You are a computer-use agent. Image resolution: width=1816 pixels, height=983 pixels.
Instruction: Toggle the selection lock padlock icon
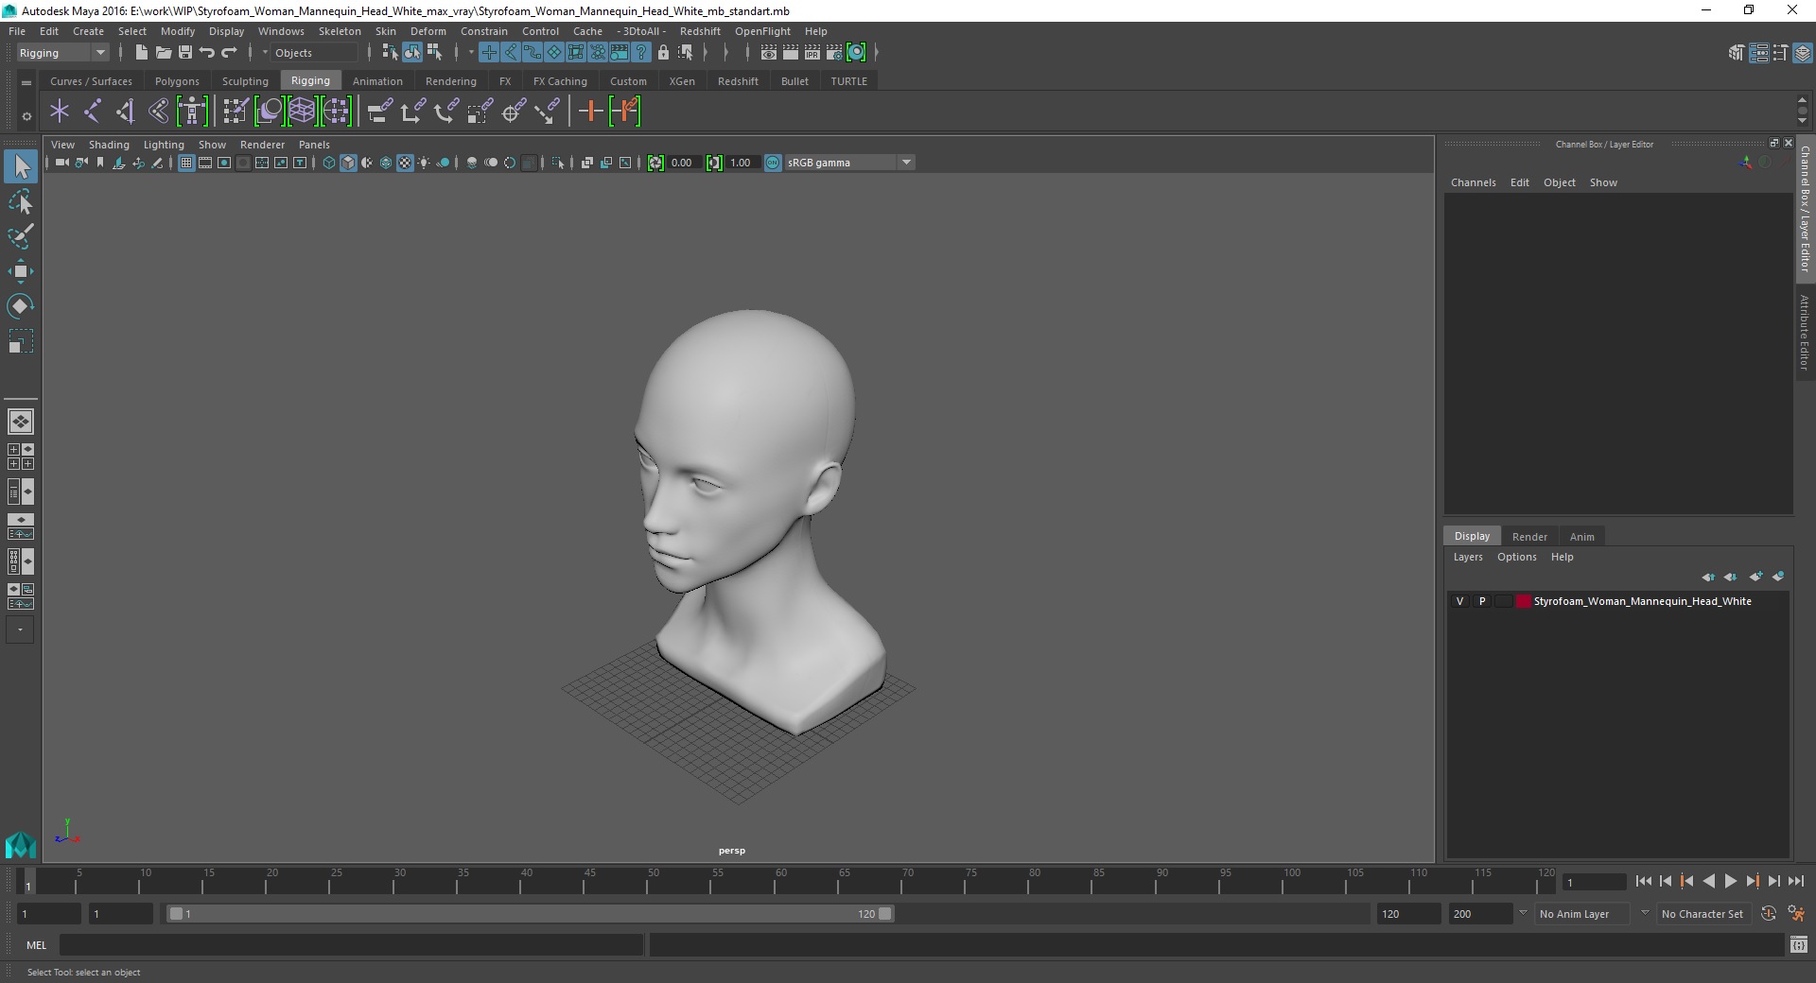(x=663, y=53)
